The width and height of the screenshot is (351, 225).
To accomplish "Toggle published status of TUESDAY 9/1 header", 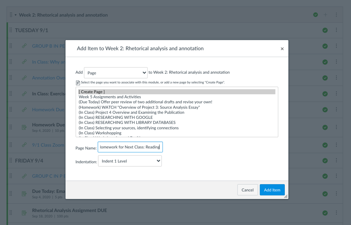I will (325, 30).
